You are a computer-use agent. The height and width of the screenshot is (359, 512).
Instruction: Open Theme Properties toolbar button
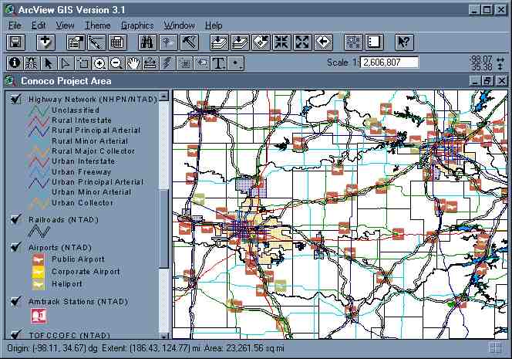[76, 42]
